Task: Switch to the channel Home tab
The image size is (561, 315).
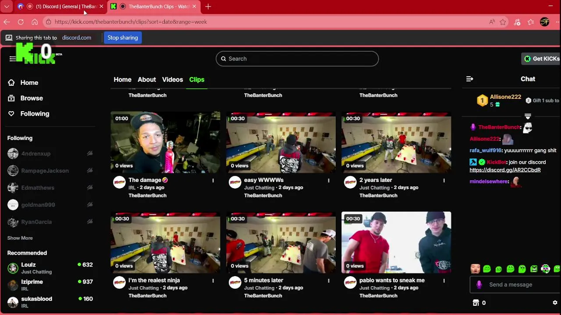Action: 123,80
